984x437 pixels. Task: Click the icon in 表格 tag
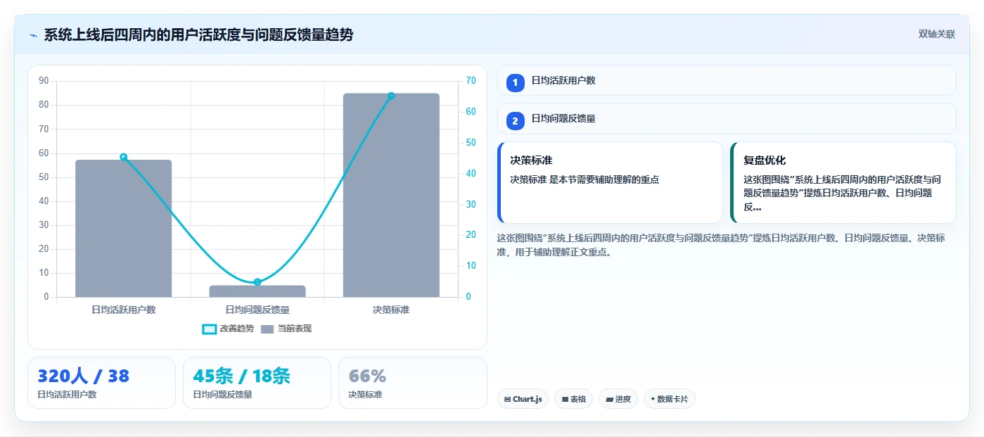(x=565, y=399)
